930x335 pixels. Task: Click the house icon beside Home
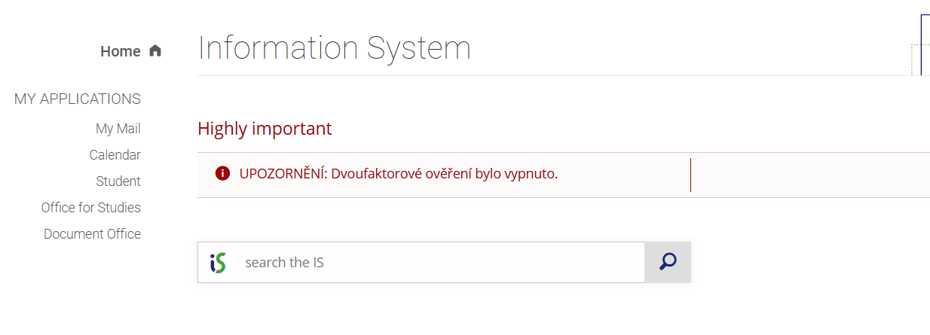155,51
